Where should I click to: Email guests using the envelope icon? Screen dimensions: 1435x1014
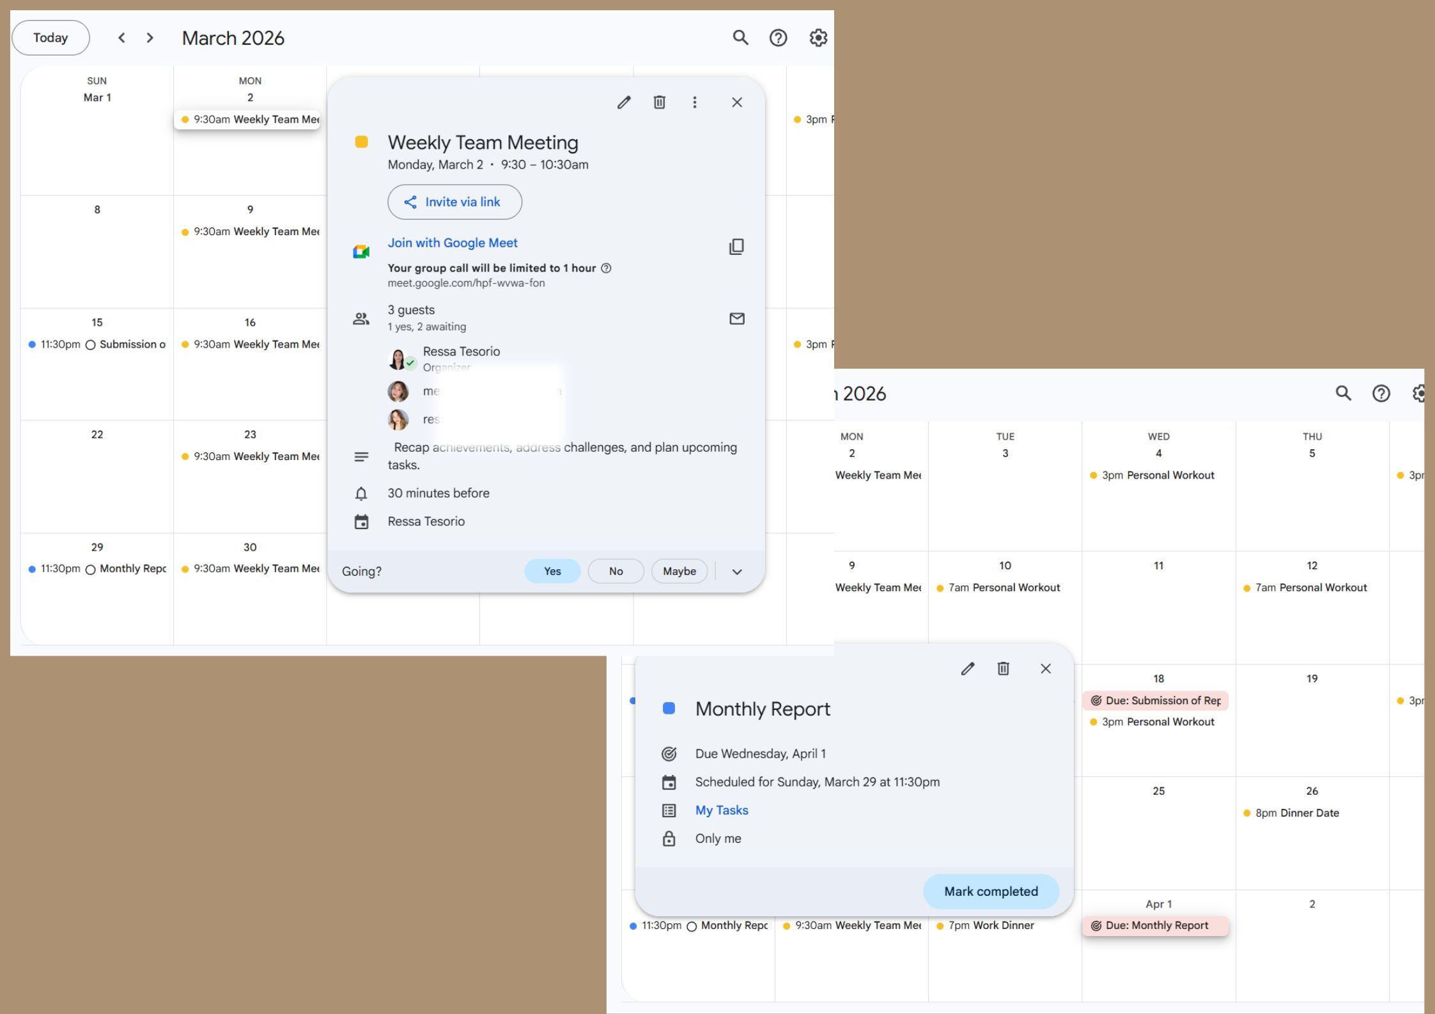point(736,318)
